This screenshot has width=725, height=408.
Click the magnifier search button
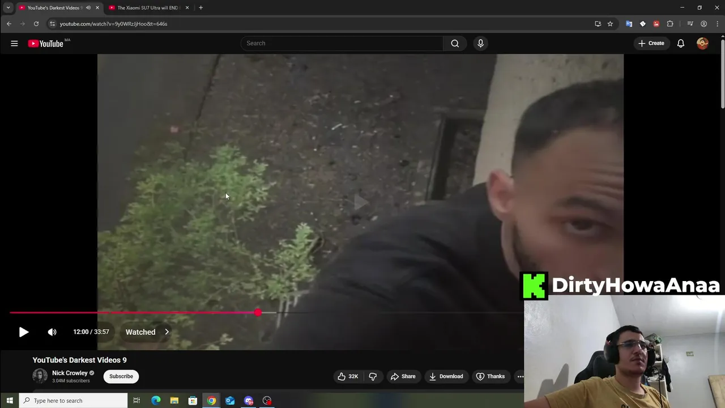tap(455, 43)
